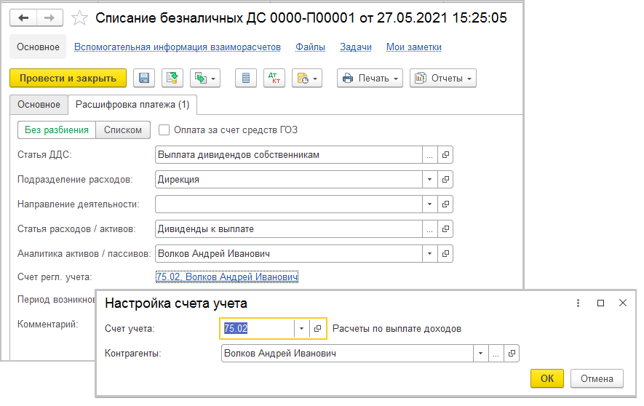Image resolution: width=644 pixels, height=406 pixels.
Task: Select the Без разбиения mode
Action: pos(56,130)
